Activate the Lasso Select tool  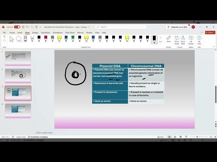tap(19, 39)
